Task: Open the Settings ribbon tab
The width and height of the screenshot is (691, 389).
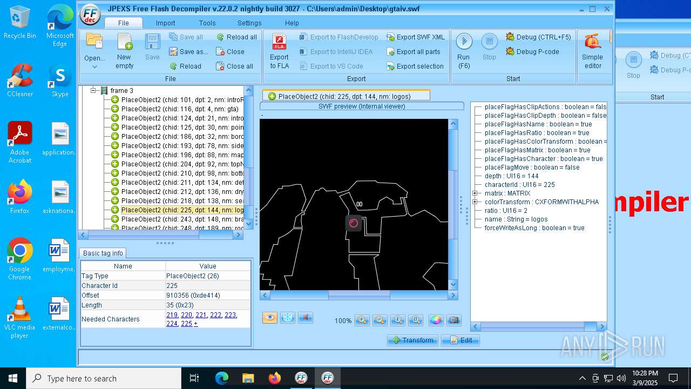Action: click(x=249, y=23)
